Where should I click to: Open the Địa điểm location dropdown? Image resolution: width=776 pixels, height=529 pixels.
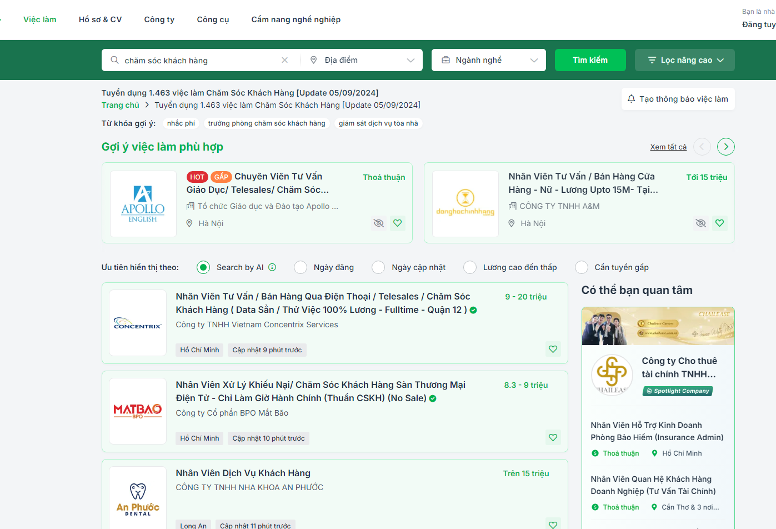362,60
